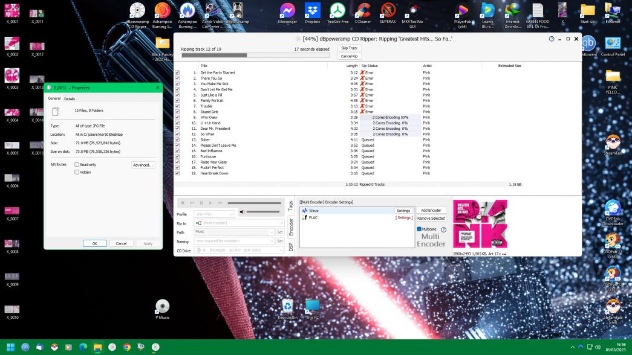Screen dimensions: 632x355
Task: Open CCleaner desktop icon
Action: (363, 11)
